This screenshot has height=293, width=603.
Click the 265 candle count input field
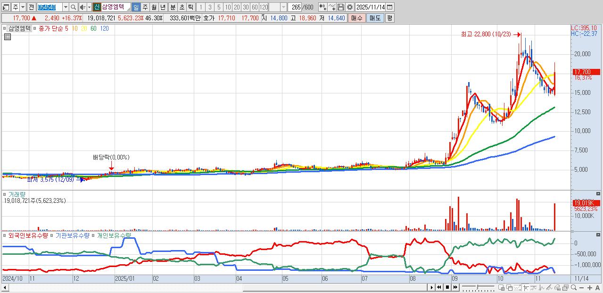tap(296, 7)
